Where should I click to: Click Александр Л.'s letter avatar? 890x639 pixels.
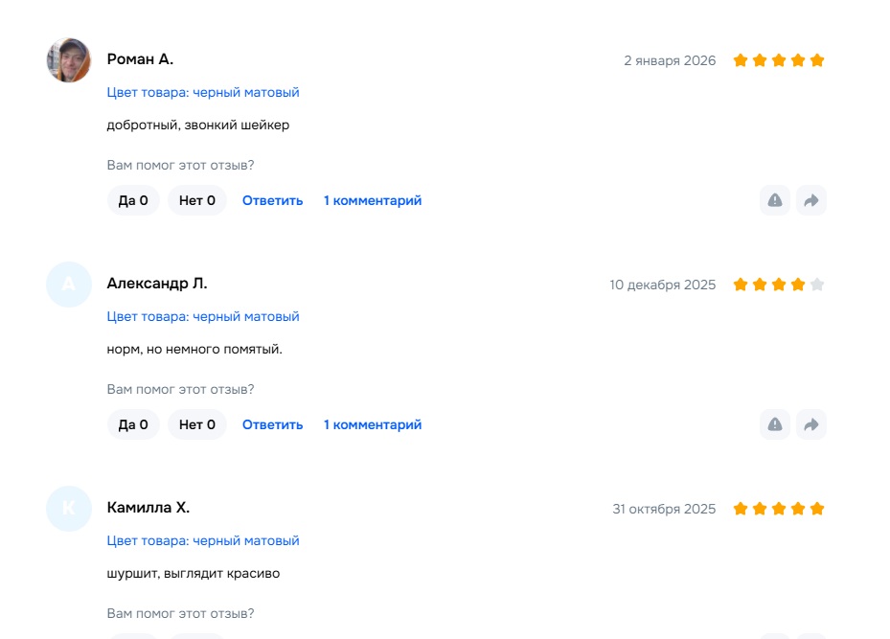69,285
